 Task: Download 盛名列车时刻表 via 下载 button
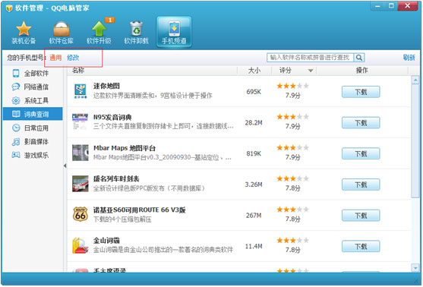click(361, 184)
